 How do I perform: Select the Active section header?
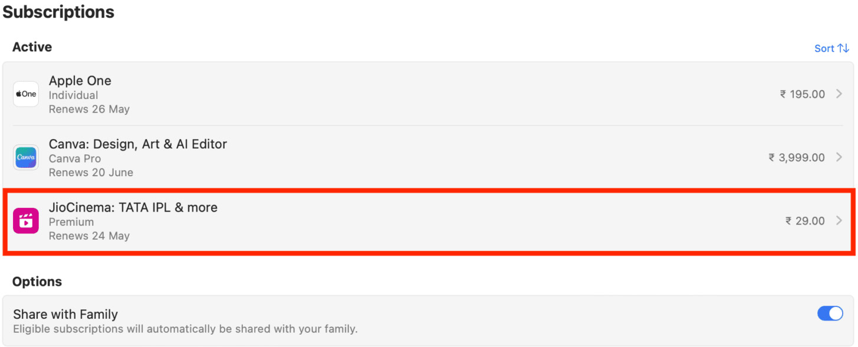pyautogui.click(x=32, y=47)
